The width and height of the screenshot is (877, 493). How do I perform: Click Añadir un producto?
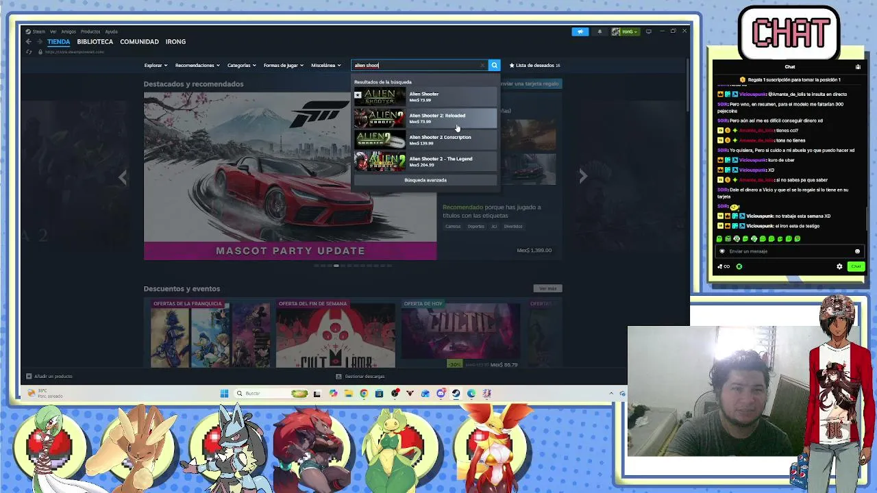pos(49,376)
